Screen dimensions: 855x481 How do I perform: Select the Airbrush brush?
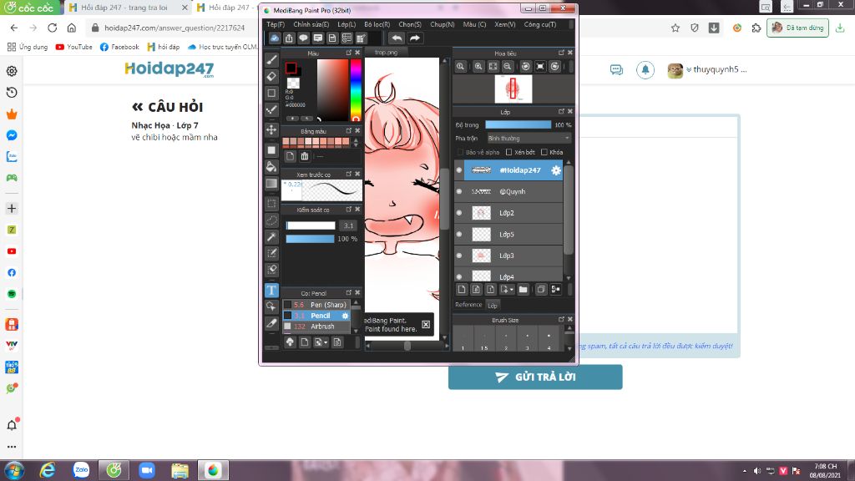tap(316, 327)
